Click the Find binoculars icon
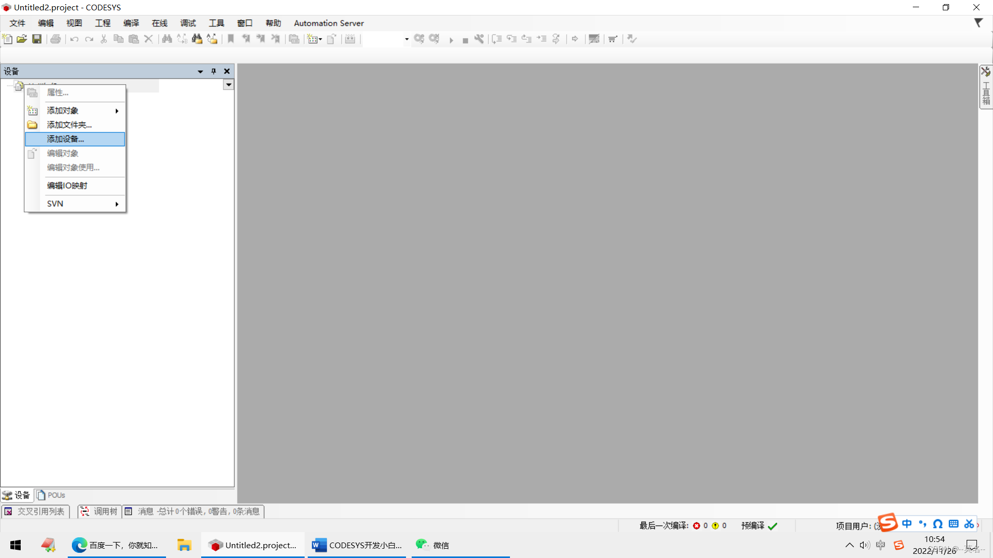 (167, 39)
